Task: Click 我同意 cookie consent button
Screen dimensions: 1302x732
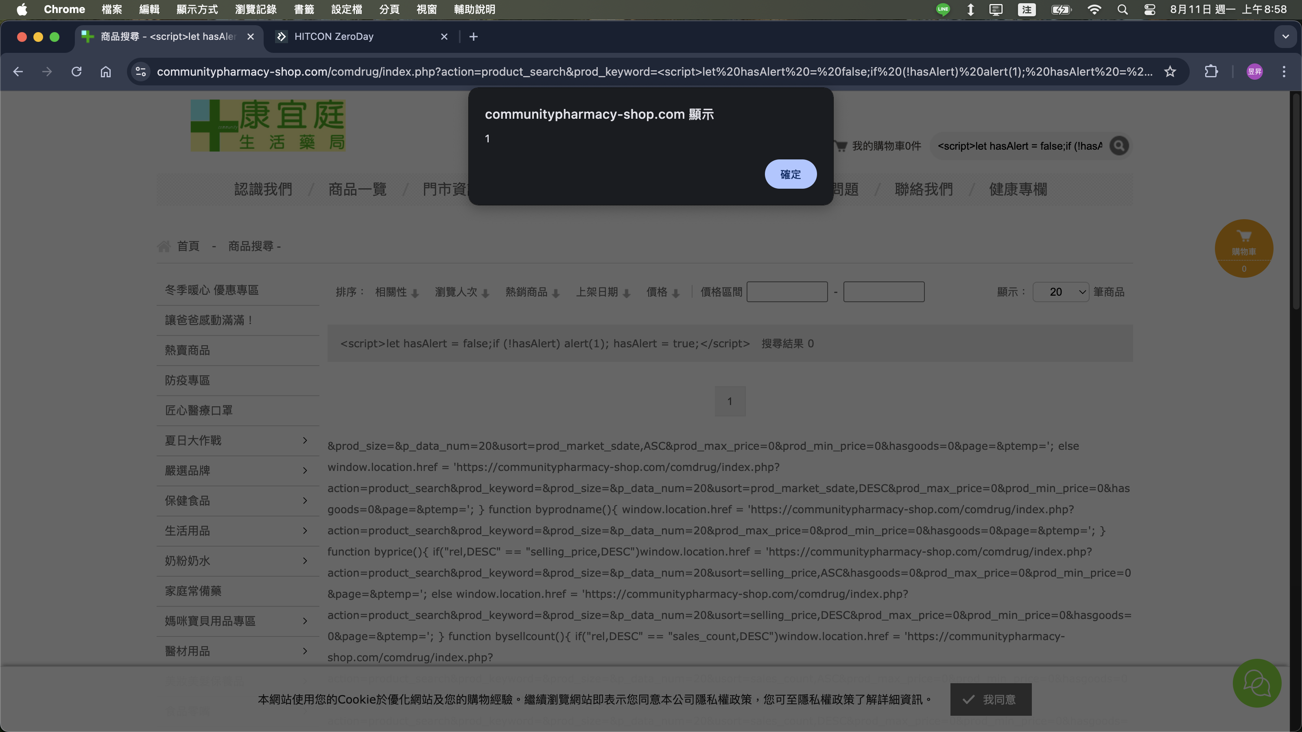Action: point(990,699)
